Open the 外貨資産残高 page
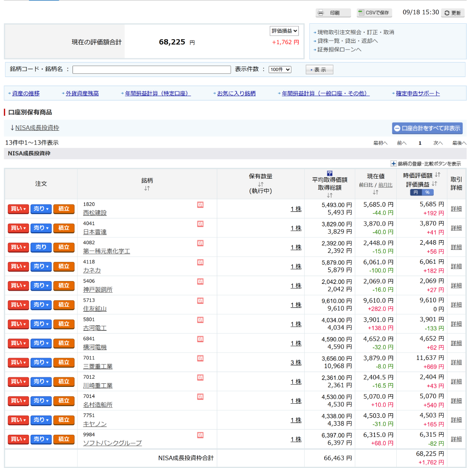 82,93
